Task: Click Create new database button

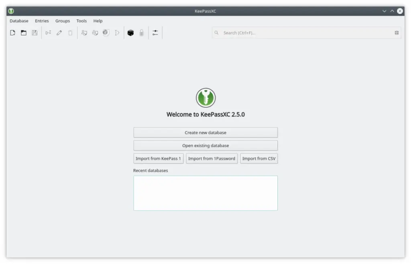Action: tap(205, 132)
